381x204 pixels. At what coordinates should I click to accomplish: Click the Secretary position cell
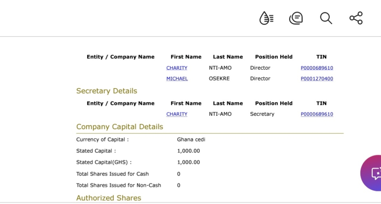tap(262, 114)
